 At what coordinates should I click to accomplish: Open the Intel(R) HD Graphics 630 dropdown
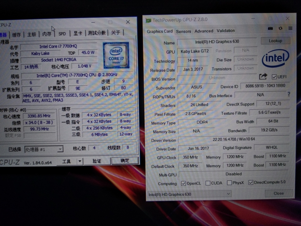click(x=189, y=194)
